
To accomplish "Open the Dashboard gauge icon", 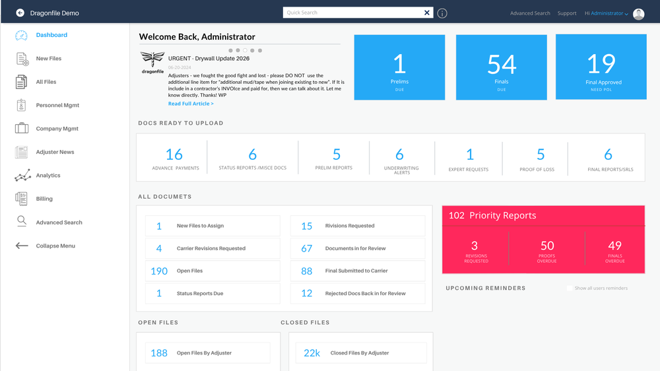I will coord(22,36).
